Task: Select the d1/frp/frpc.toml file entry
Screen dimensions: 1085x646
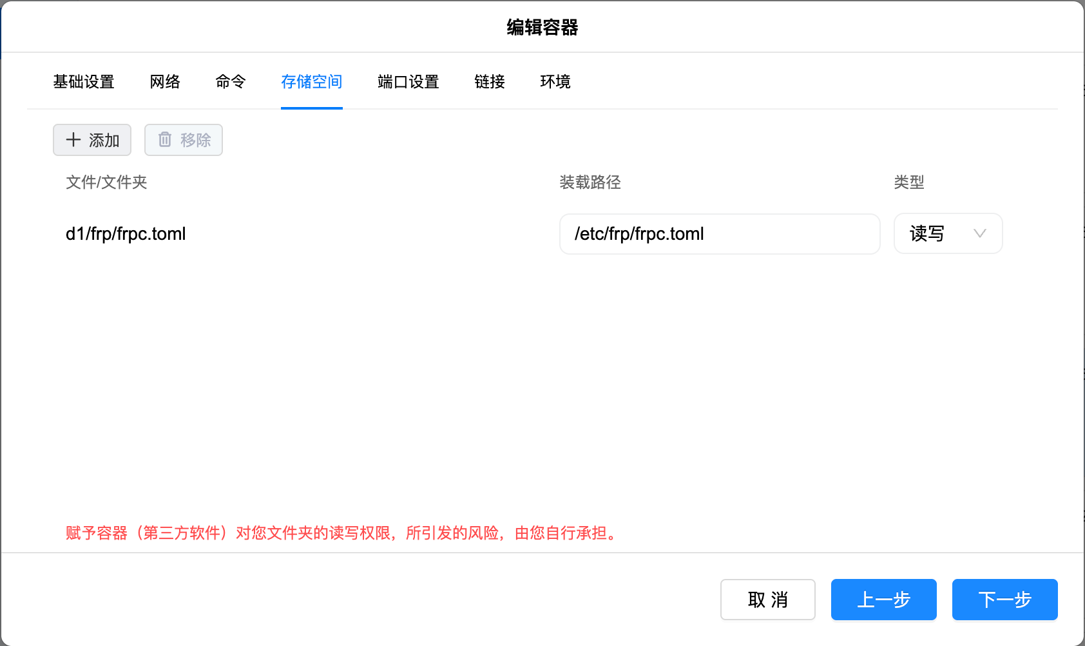Action: coord(126,234)
